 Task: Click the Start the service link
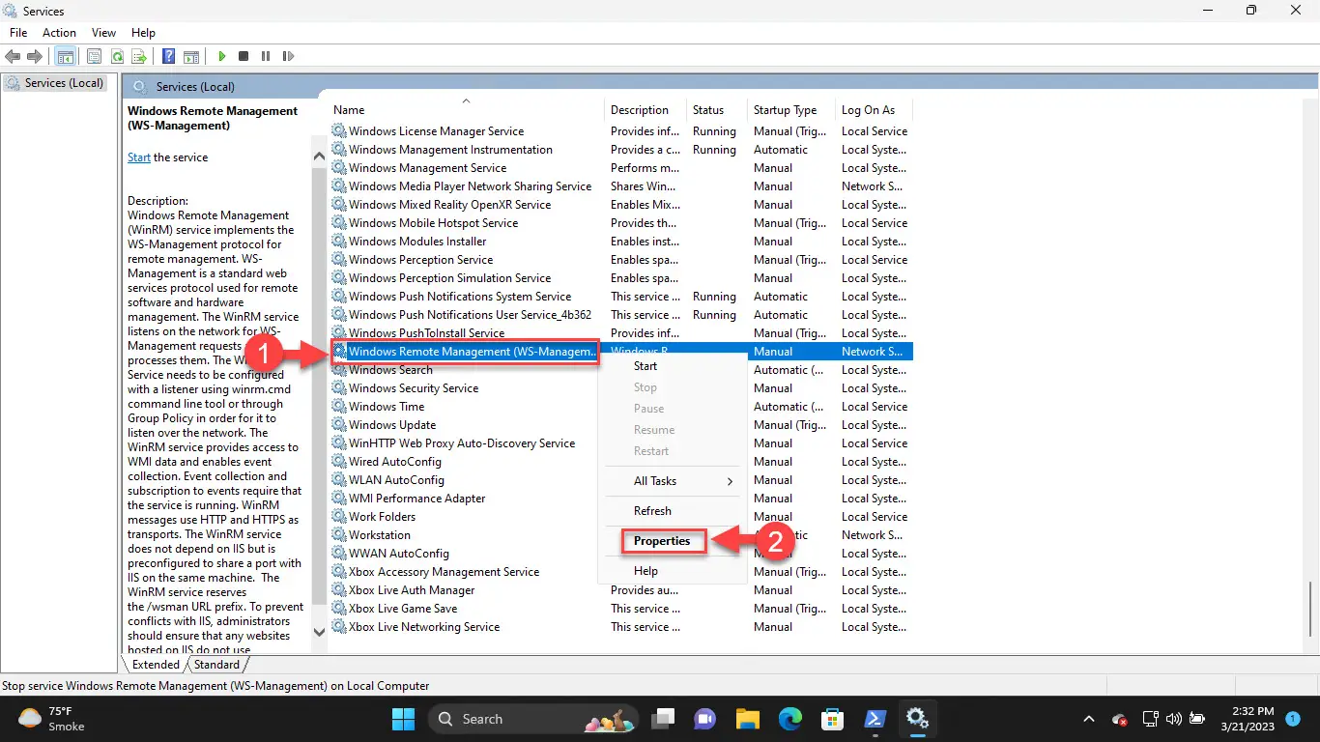coord(139,157)
